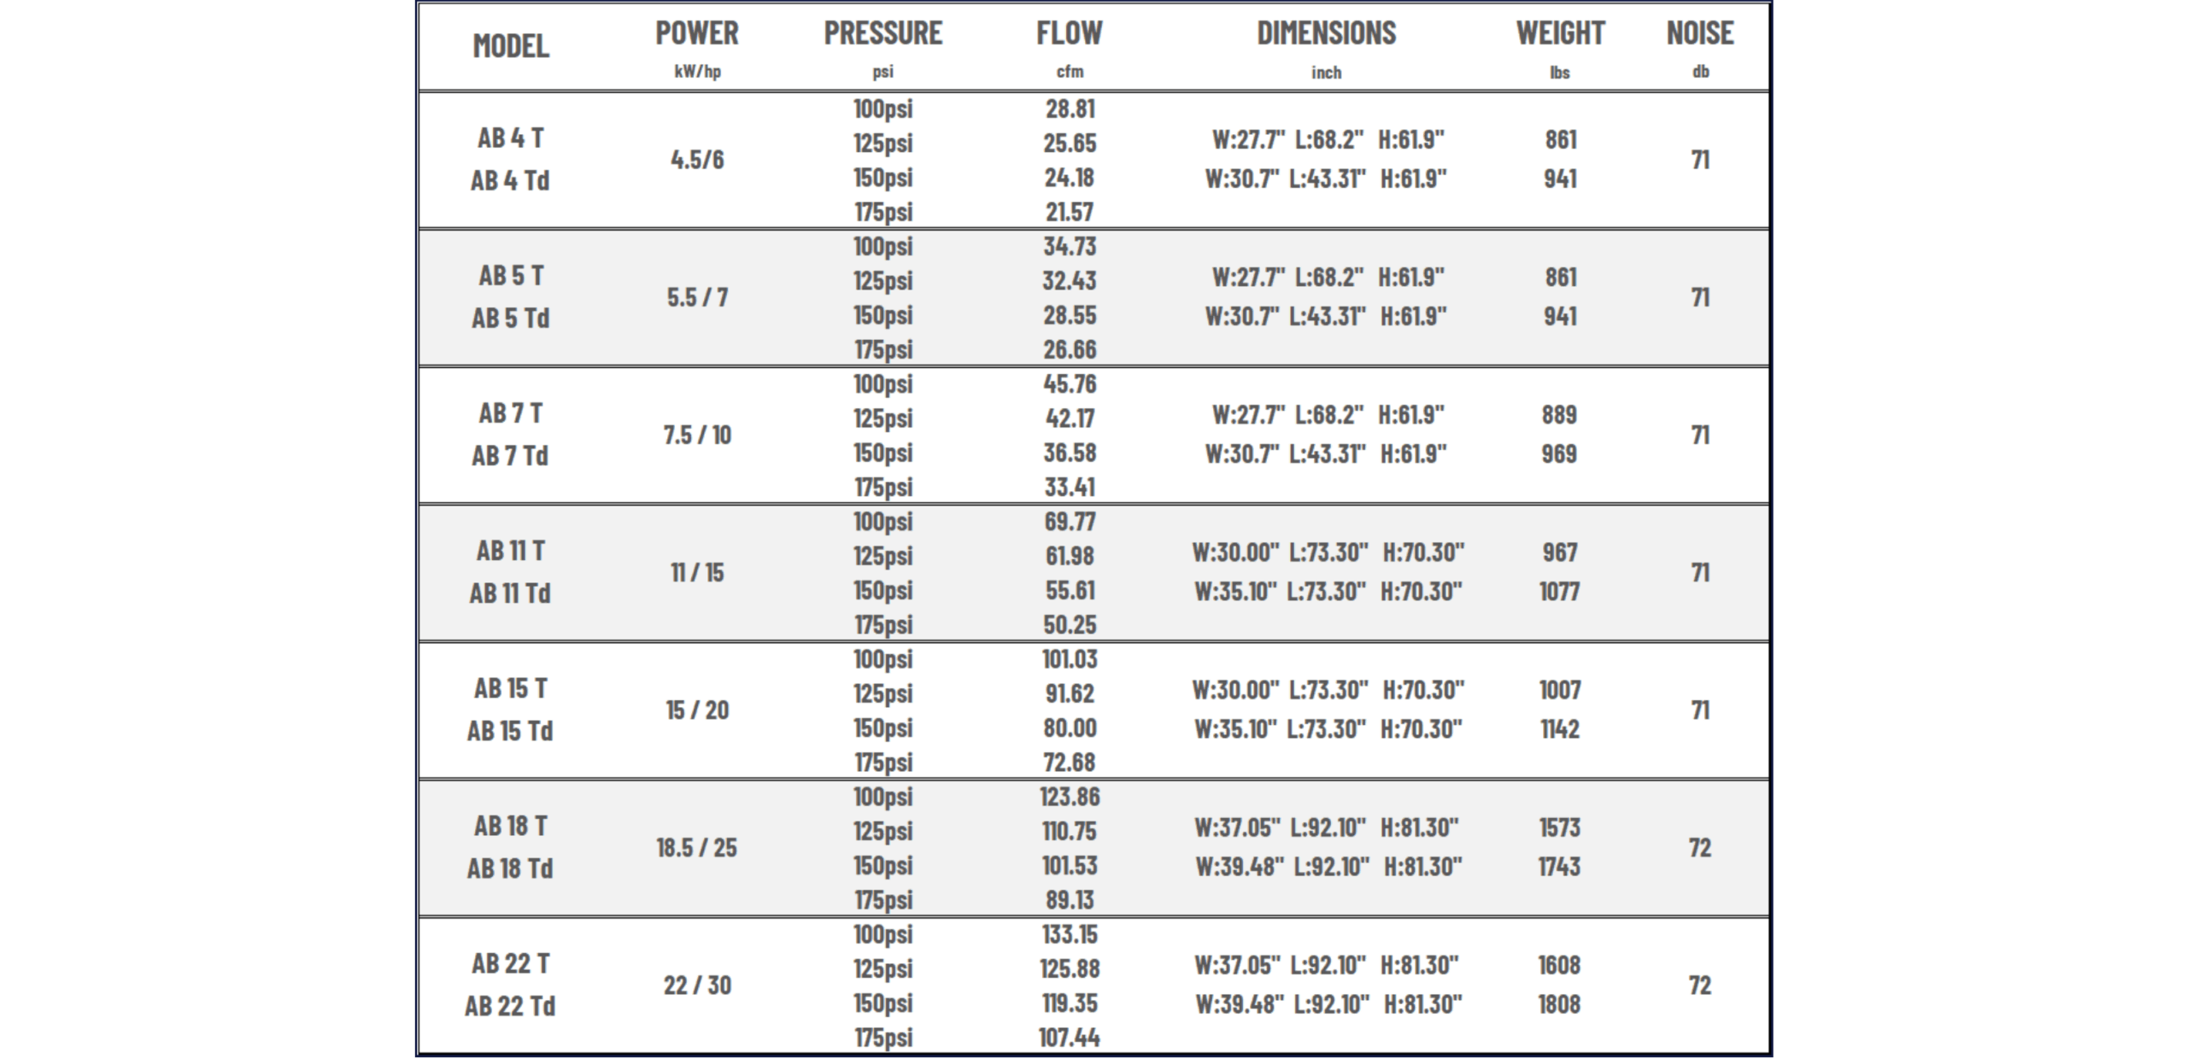The image size is (2187, 1058).
Task: Click the NOISE db column header
Action: [1700, 47]
